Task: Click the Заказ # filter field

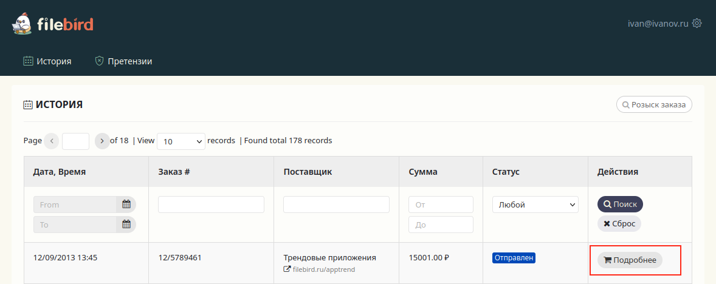Action: 211,205
